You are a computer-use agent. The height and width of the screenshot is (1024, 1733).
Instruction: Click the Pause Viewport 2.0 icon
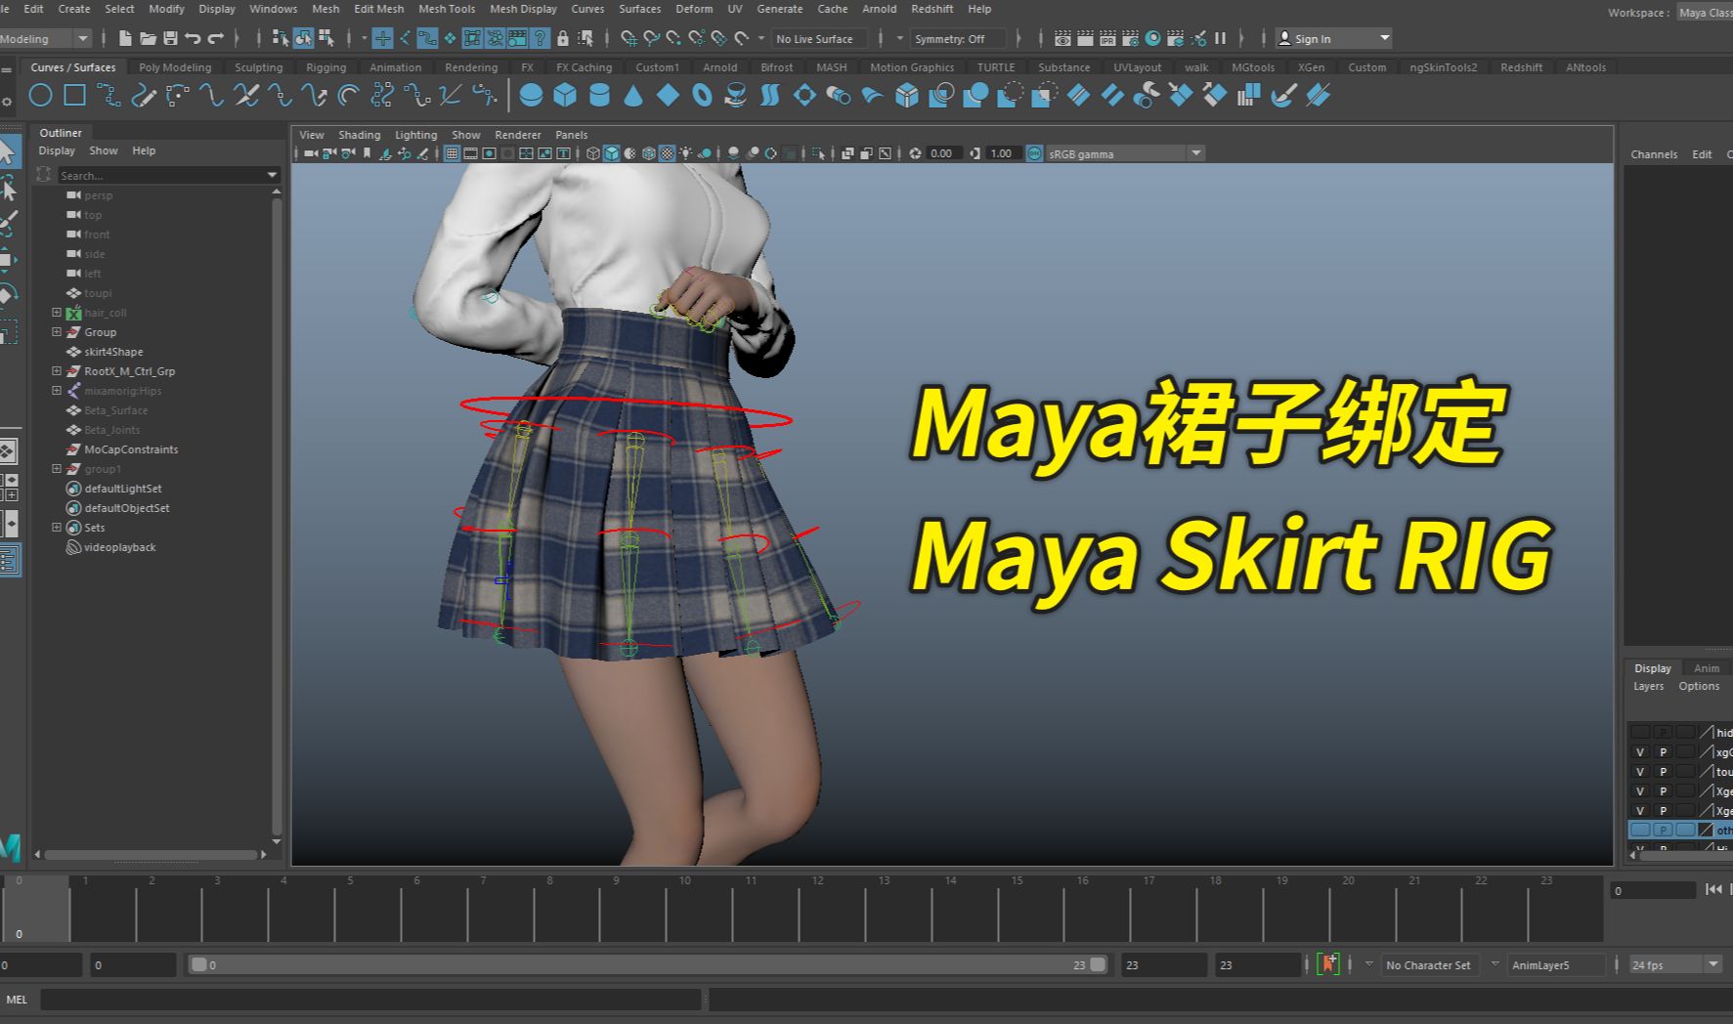point(1220,38)
